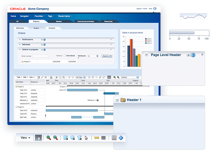Switch to the Resources tab
The height and width of the screenshot is (157, 214).
(x=108, y=21)
